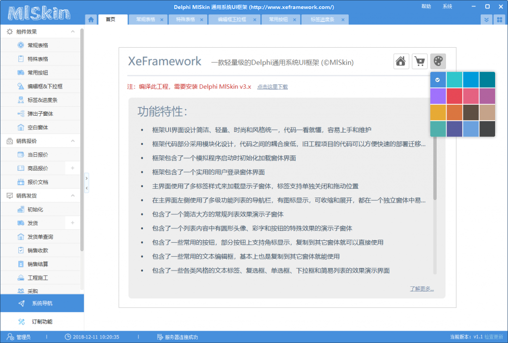The image size is (508, 343).
Task: Switch to the 首页 tab
Action: (113, 19)
